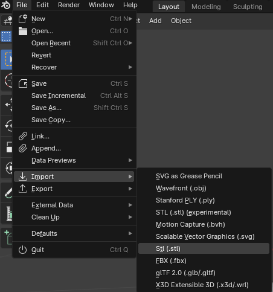Import Scalable Vector Graphics (.svg)
This screenshot has height=292, width=273.
point(204,236)
